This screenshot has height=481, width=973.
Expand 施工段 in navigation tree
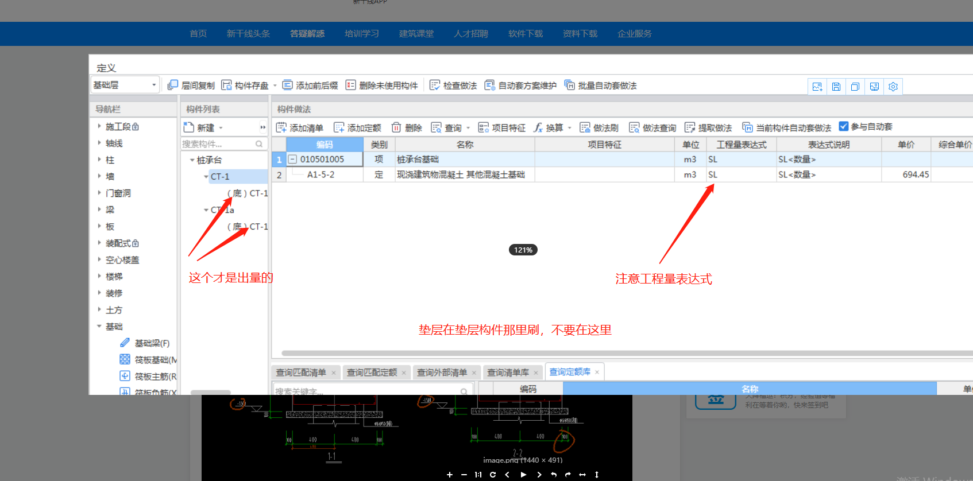point(99,126)
